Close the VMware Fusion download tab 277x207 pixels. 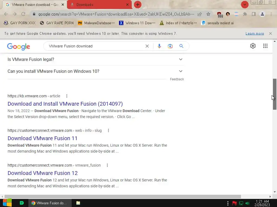point(63,5)
